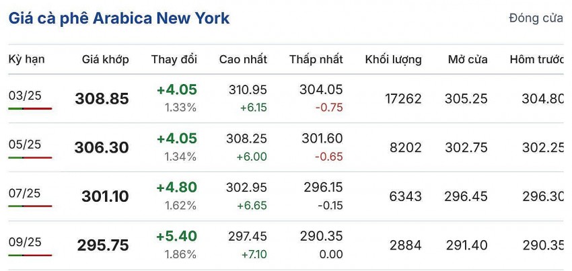Click the 301.60 lowest price cell

tap(322, 139)
